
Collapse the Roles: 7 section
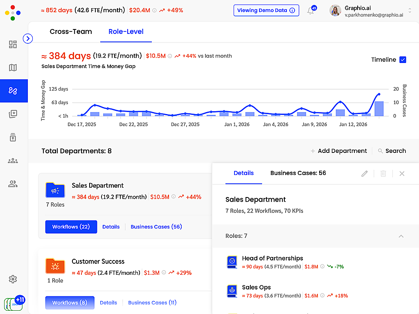(x=401, y=236)
